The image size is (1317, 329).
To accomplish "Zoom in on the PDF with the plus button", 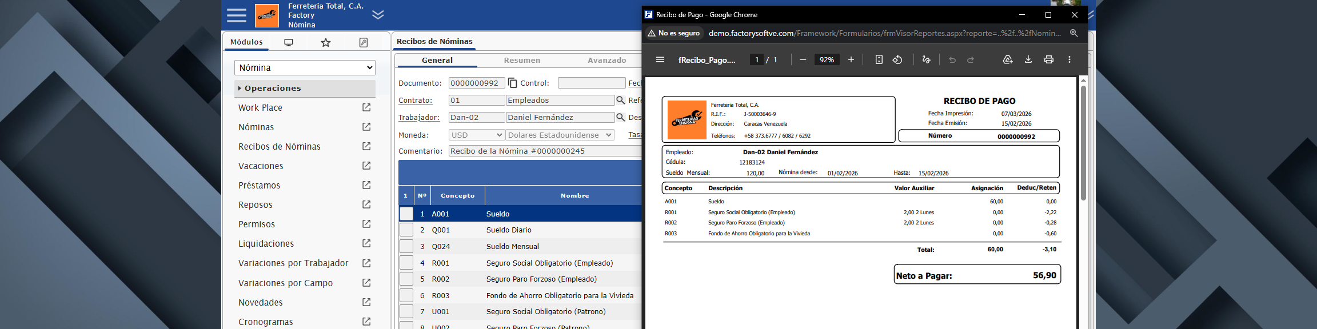I will (851, 60).
